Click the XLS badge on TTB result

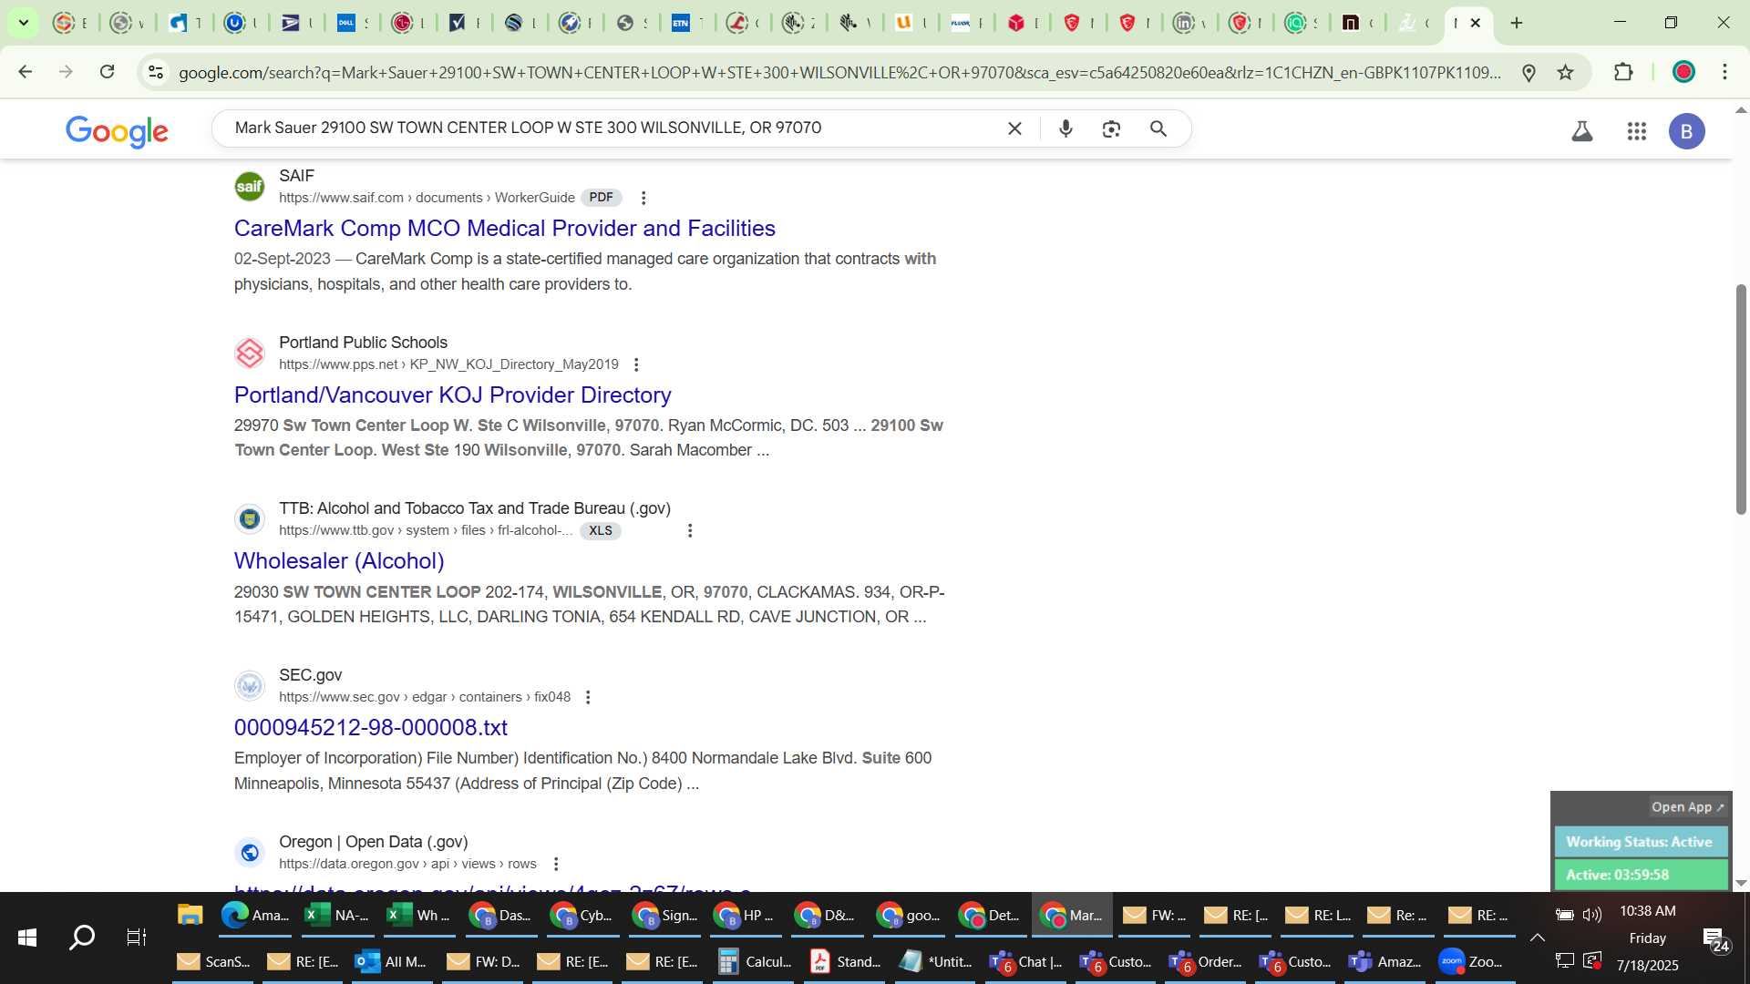pos(601,530)
